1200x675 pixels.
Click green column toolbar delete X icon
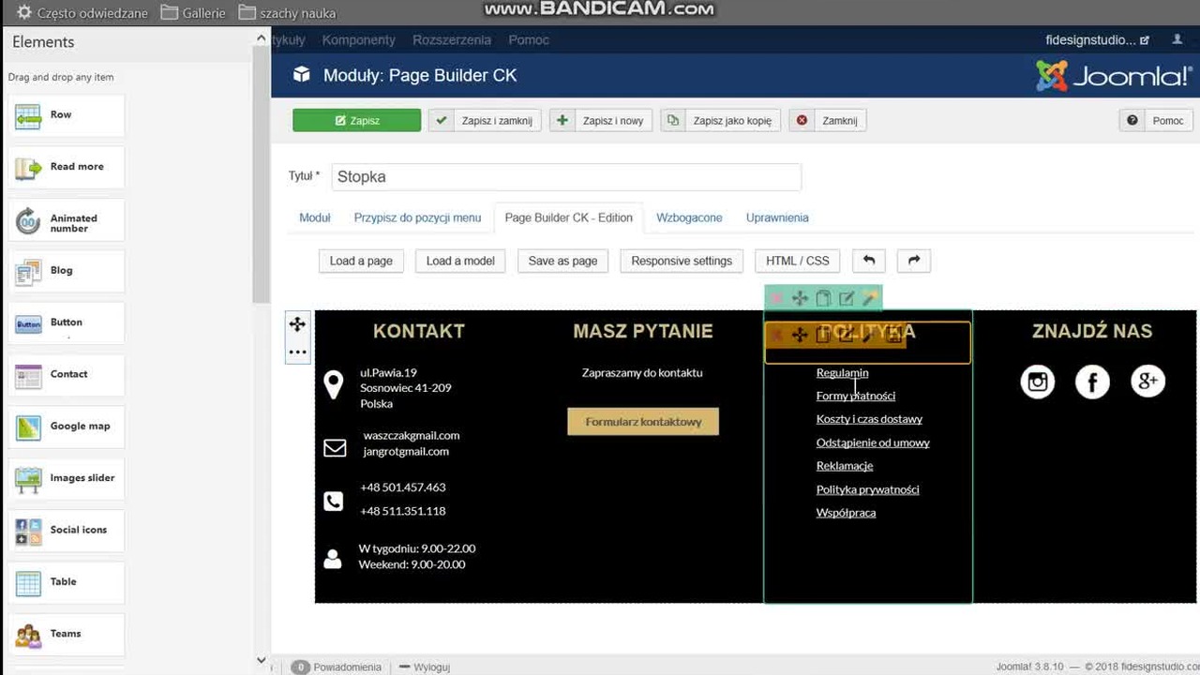click(x=776, y=298)
